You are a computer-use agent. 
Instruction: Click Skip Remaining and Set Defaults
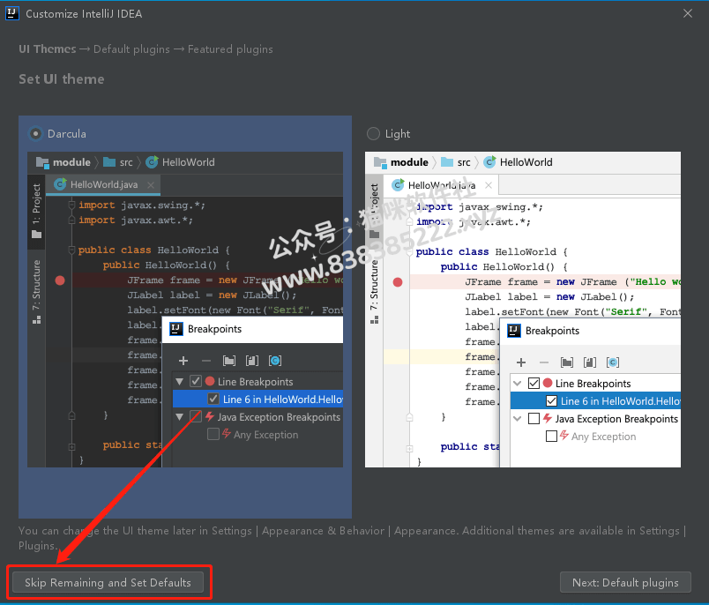point(108,582)
